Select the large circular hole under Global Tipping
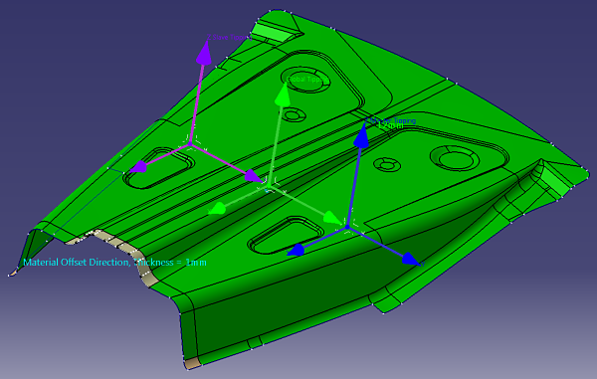This screenshot has width=597, height=379. click(304, 80)
